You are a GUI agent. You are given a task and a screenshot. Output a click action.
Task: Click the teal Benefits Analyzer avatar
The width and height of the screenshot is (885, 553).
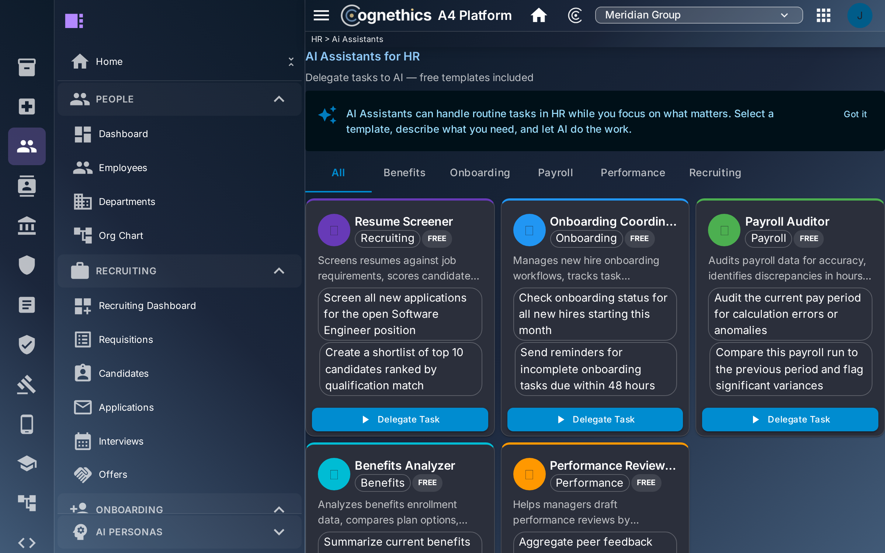pyautogui.click(x=334, y=474)
